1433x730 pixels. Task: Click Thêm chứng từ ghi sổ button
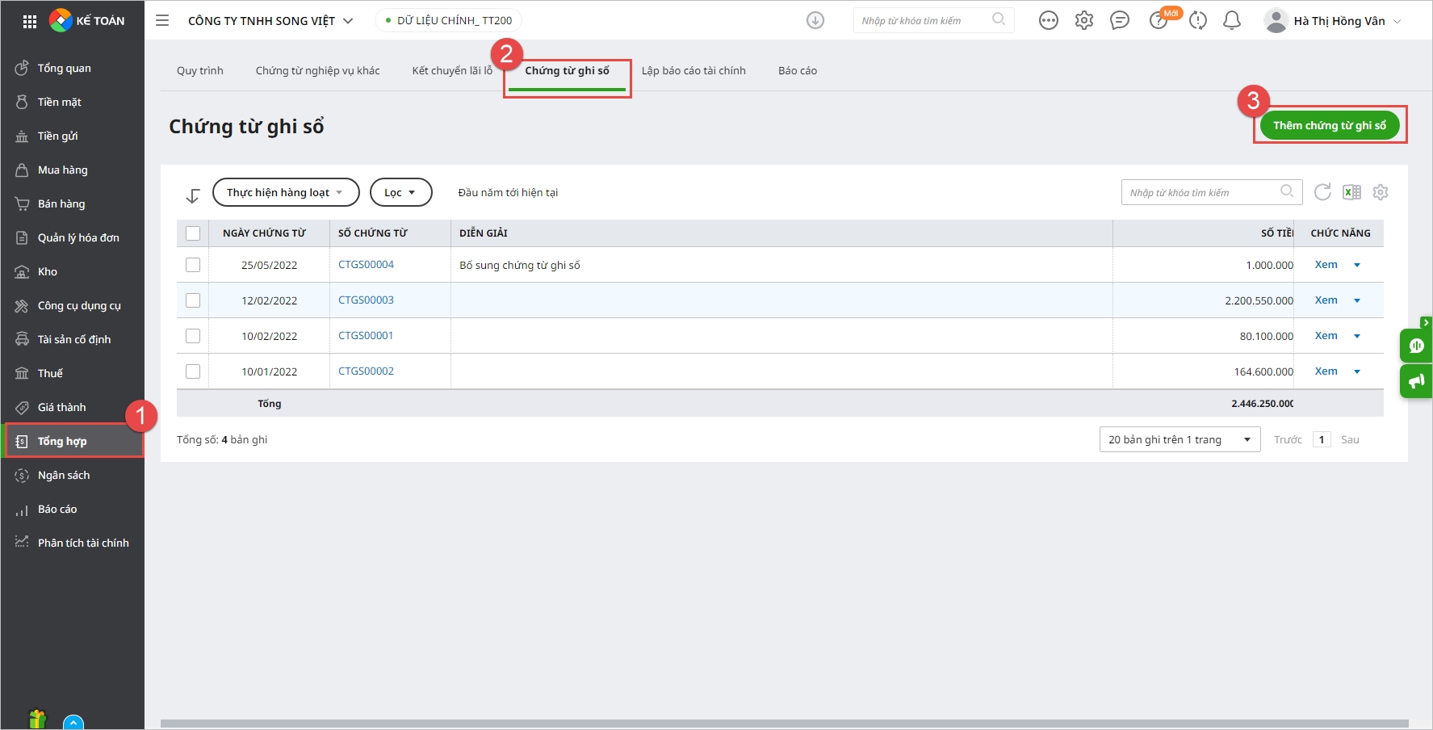tap(1329, 125)
